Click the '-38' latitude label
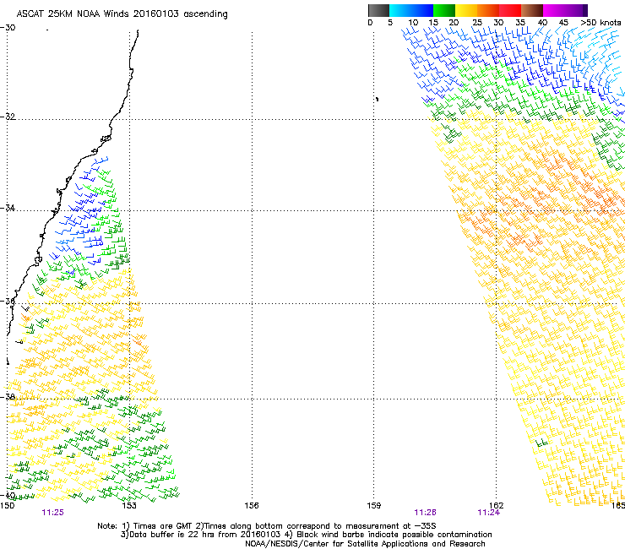The image size is (625, 549). (8, 397)
